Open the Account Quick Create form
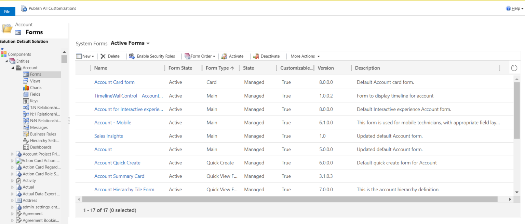This screenshot has height=224, width=525. (x=117, y=163)
